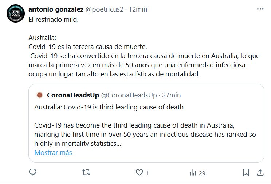Visit the @CoronaHeadsUp handle
This screenshot has height=184, width=271.
[x=129, y=95]
